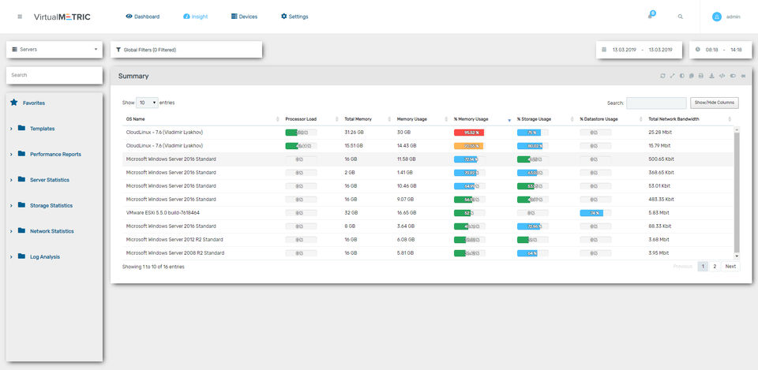Sort table by % Datastore Usage column
The width and height of the screenshot is (758, 370).
coord(610,119)
